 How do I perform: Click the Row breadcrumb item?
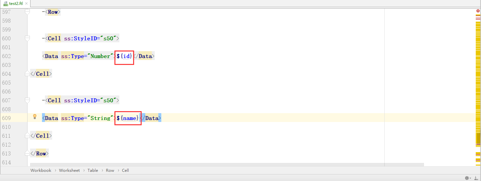[x=110, y=170]
